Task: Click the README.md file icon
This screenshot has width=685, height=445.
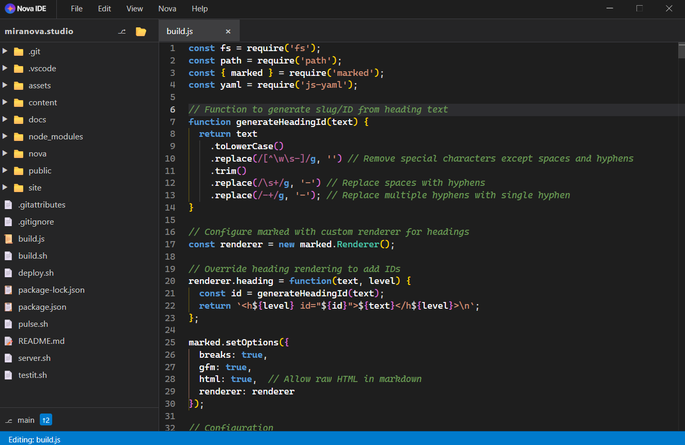Action: point(8,341)
